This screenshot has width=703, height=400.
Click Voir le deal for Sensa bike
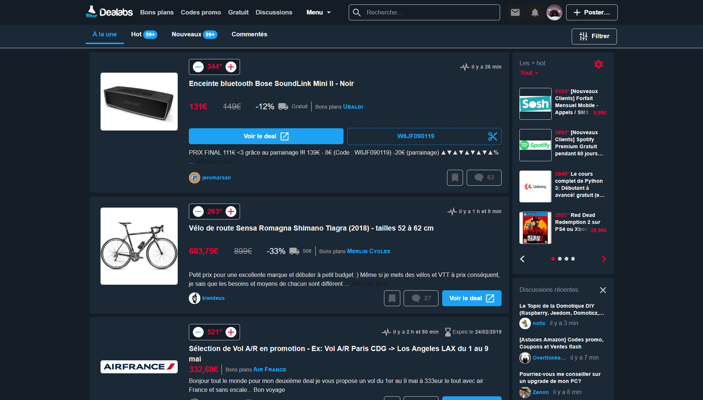tap(472, 298)
